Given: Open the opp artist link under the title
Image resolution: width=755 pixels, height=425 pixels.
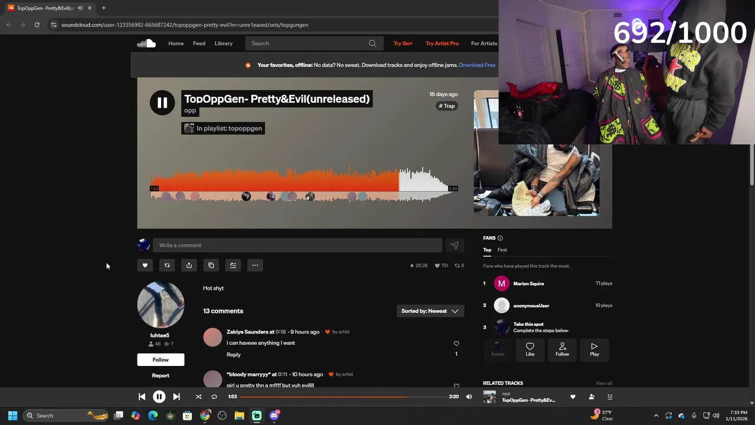Looking at the screenshot, I should 190,110.
